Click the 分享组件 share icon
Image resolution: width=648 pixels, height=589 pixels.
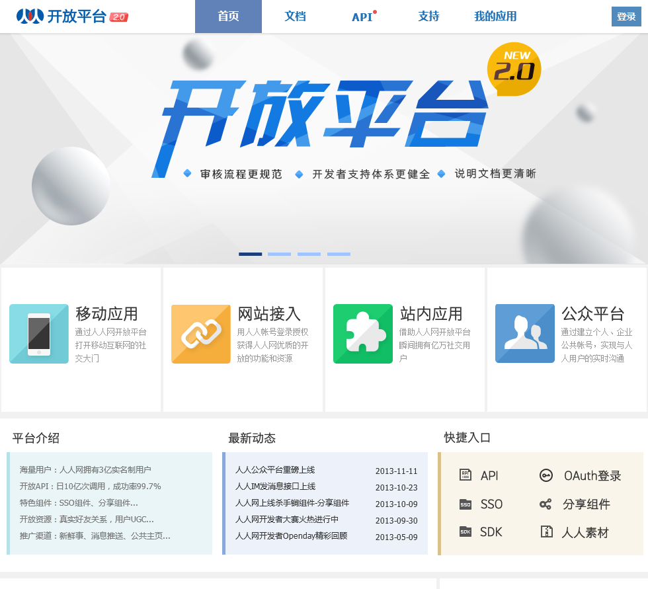(x=546, y=504)
